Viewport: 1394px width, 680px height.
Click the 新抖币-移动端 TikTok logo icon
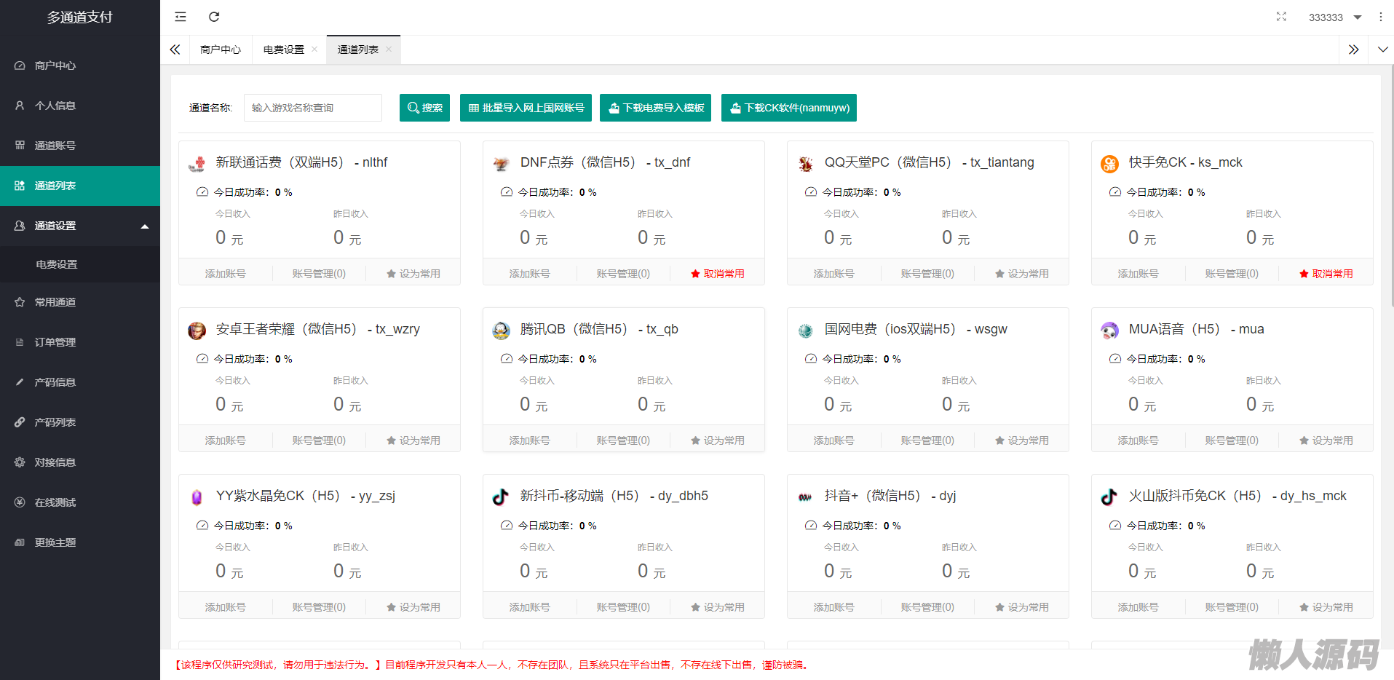click(x=501, y=497)
